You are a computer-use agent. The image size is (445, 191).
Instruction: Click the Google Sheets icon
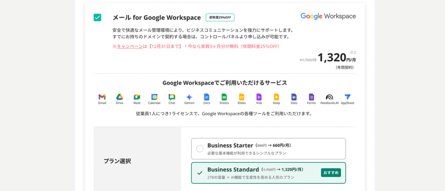(224, 97)
